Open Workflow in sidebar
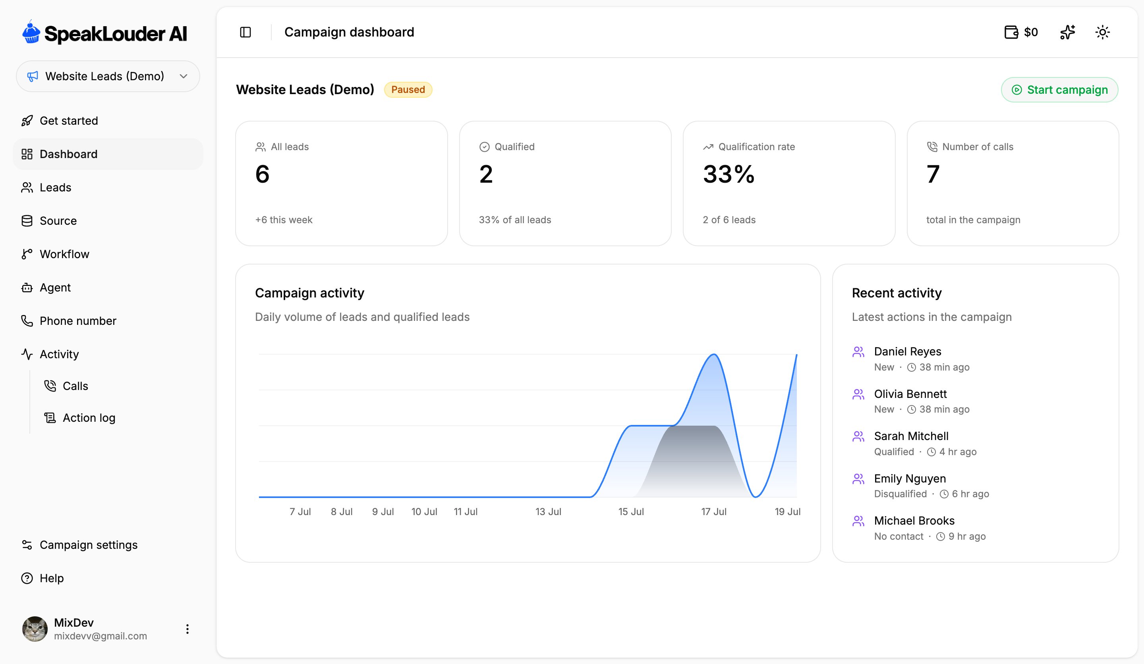Screen dimensions: 1144x664 click(108, 254)
